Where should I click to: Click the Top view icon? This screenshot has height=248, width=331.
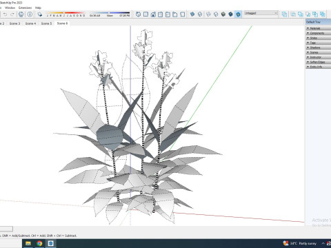(x=146, y=14)
